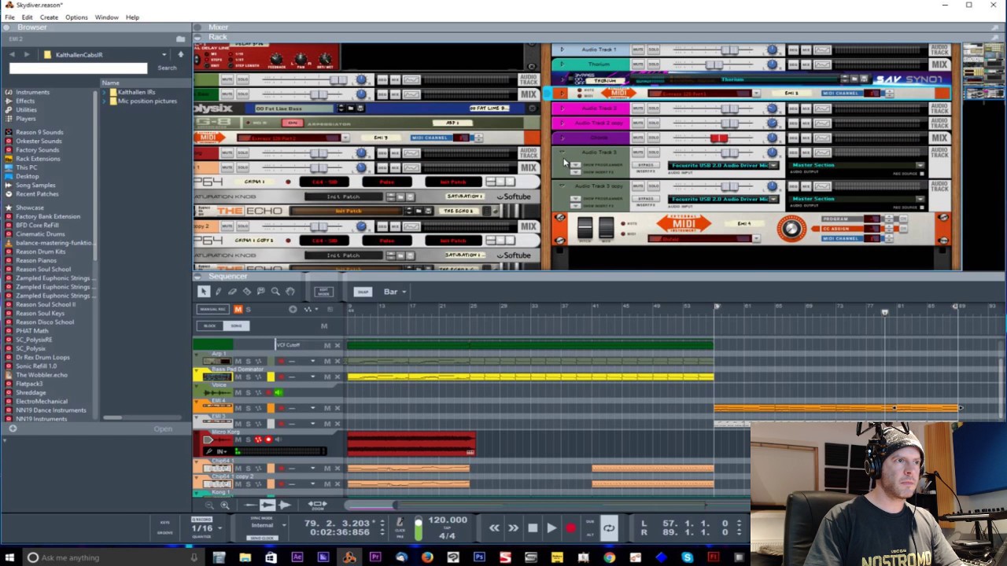The image size is (1007, 566).
Task: Select the Magnify tool in the sequencer
Action: click(x=275, y=292)
